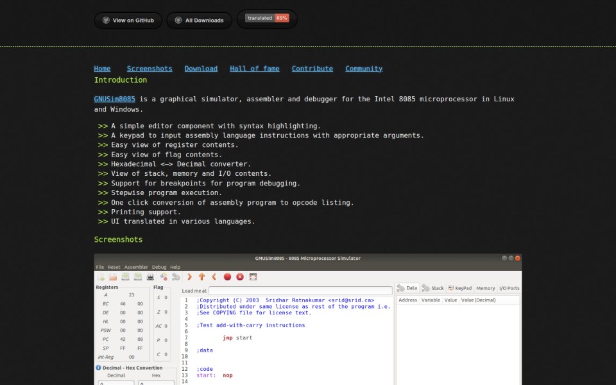Image resolution: width=616 pixels, height=385 pixels.
Task: Click code line 'jmp start'
Action: (x=237, y=338)
